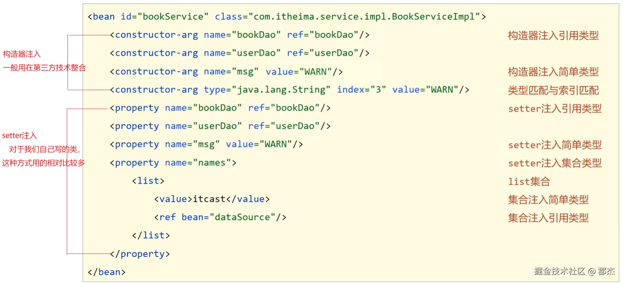Viewport: 623px width, 284px height.
Task: Click left note 一般用在第三方技术整合
Action: coord(44,68)
